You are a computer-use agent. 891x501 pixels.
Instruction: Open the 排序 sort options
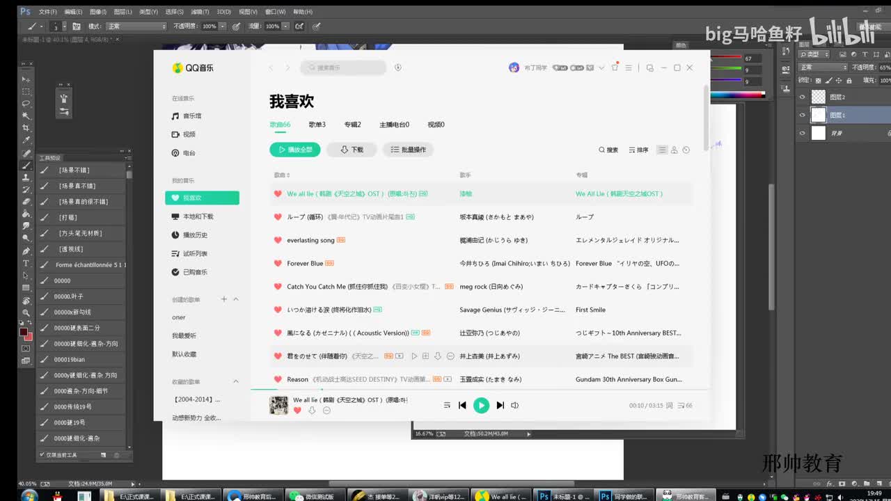point(638,150)
